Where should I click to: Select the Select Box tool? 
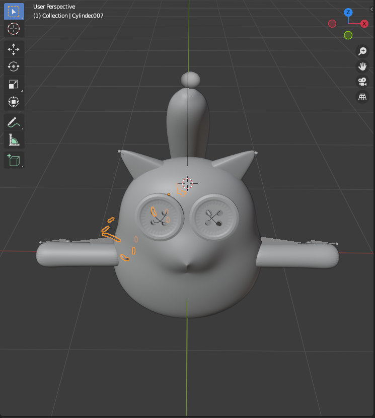pyautogui.click(x=14, y=12)
